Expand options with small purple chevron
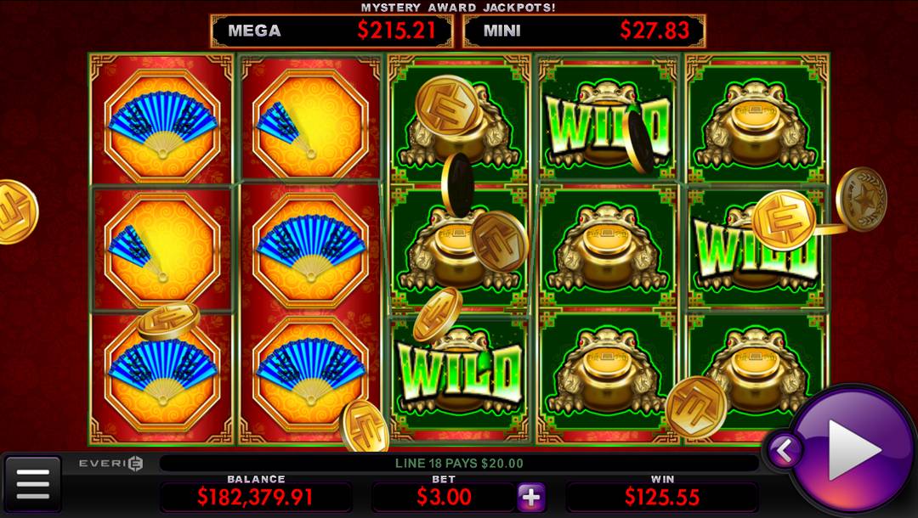This screenshot has width=918, height=518. click(785, 451)
